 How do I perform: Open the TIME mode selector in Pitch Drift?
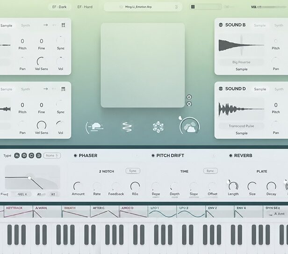[x=184, y=171]
